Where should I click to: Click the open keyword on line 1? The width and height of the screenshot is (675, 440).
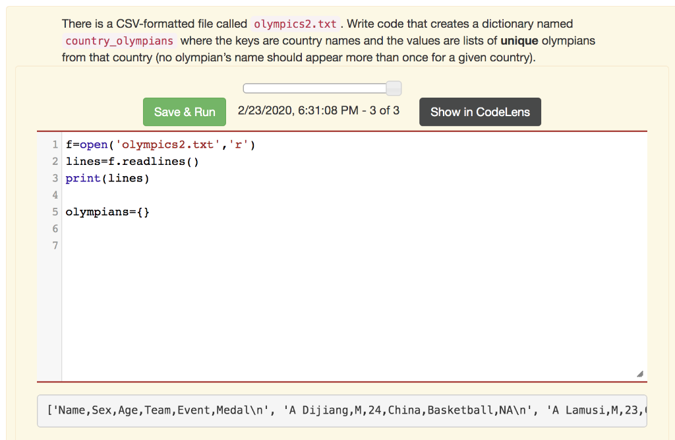pos(92,144)
